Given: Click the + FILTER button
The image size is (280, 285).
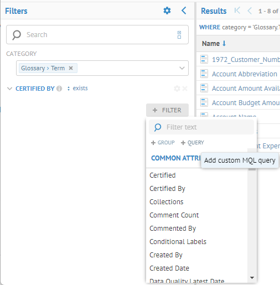Looking at the screenshot, I should click(x=167, y=110).
